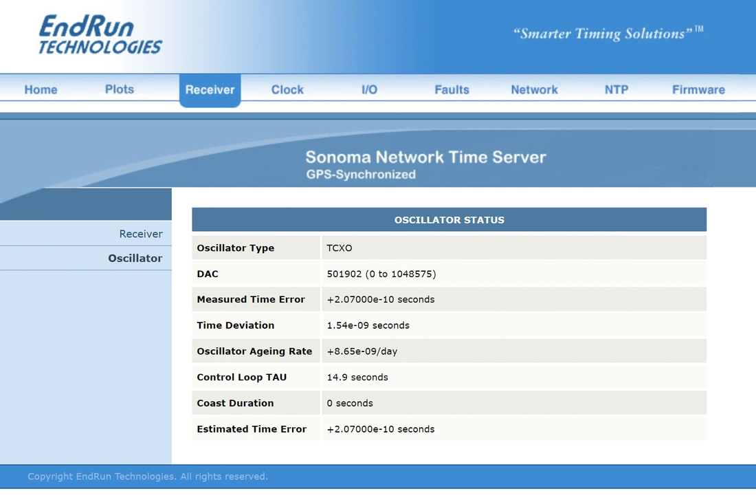Click the Control Loop TAU label
This screenshot has height=500, width=756.
(x=241, y=377)
